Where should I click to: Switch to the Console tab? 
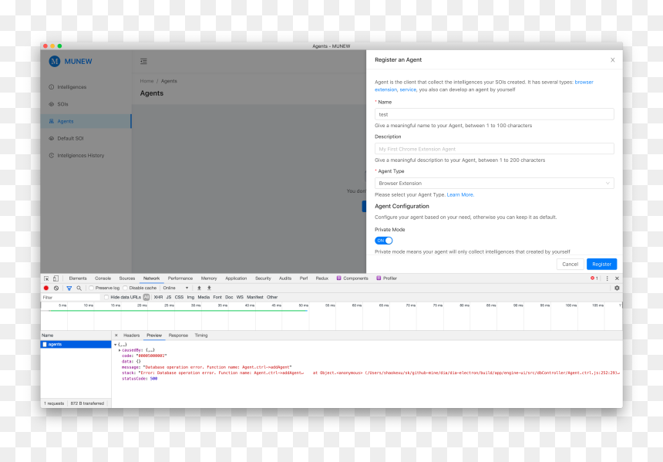click(103, 278)
